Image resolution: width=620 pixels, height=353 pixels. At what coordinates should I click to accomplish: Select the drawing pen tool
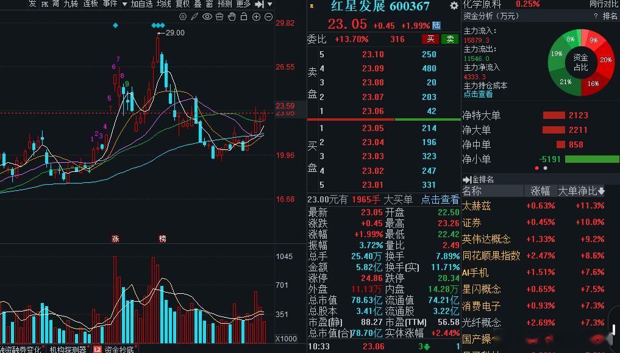point(194,16)
